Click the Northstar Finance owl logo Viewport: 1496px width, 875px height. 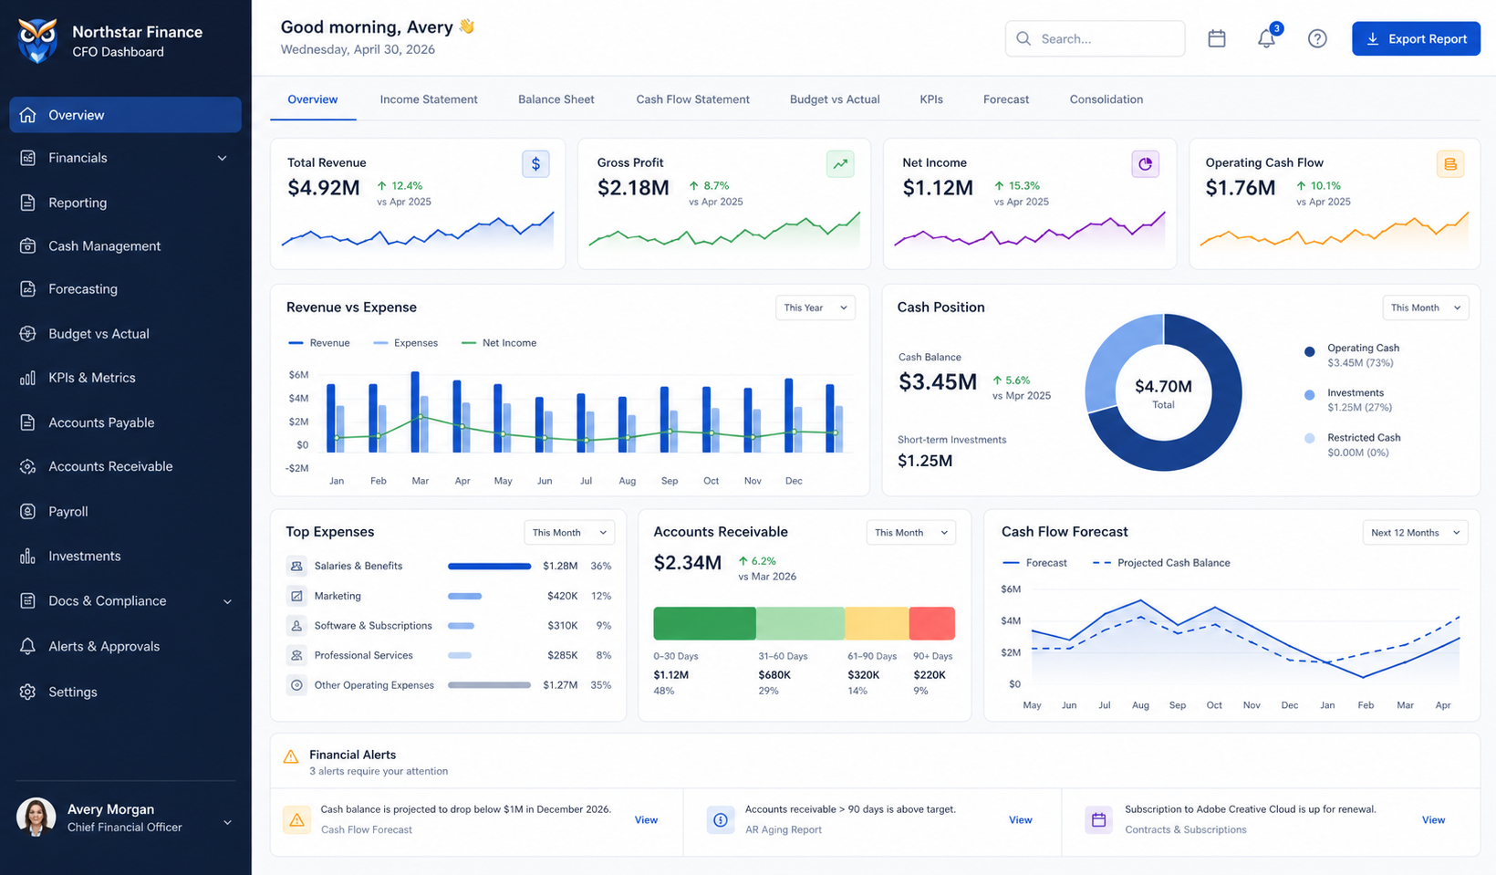pyautogui.click(x=37, y=41)
